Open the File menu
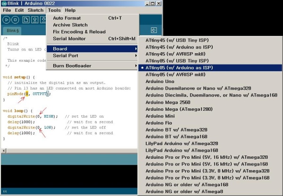The width and height of the screenshot is (283, 196). coord(7,10)
